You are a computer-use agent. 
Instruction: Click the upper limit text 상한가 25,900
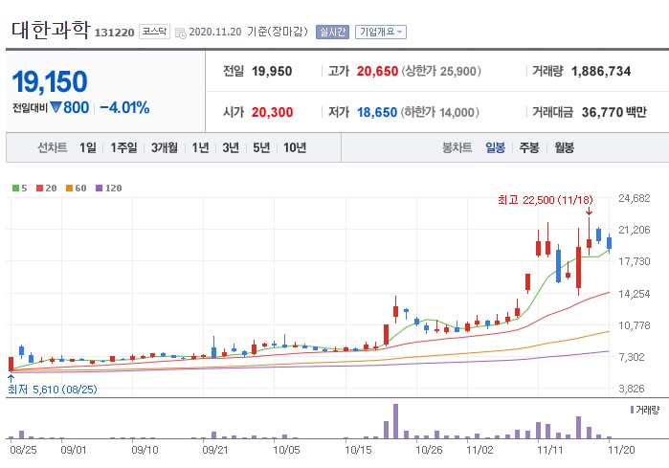point(441,71)
